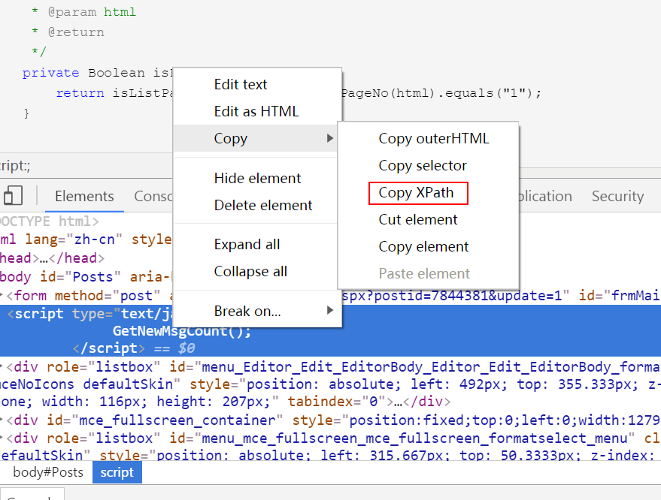This screenshot has height=500, width=661.
Task: Toggle the device toolbar icon
Action: coord(13,196)
